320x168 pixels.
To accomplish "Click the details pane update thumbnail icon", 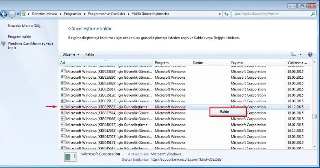I will (70, 157).
